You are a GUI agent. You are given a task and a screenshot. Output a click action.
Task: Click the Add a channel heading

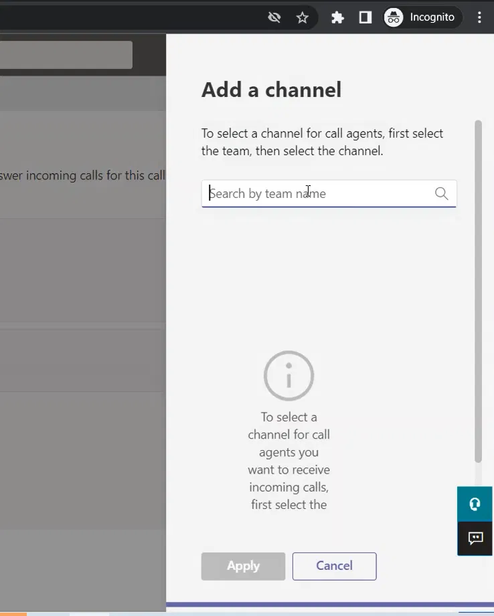(271, 90)
